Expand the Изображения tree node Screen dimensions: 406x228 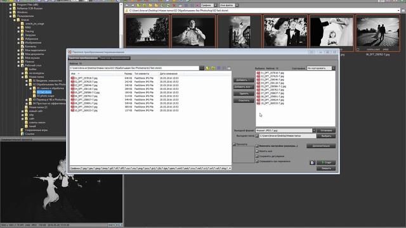coord(18,42)
